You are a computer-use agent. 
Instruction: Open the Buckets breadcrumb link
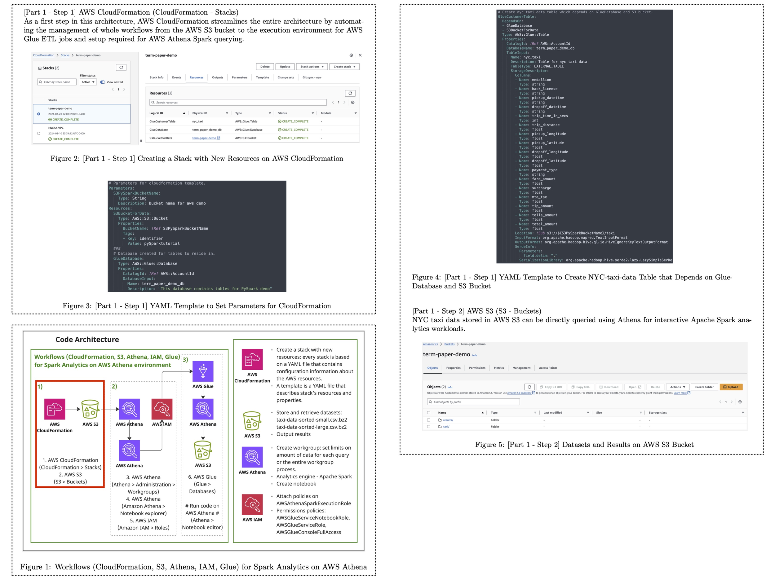449,344
